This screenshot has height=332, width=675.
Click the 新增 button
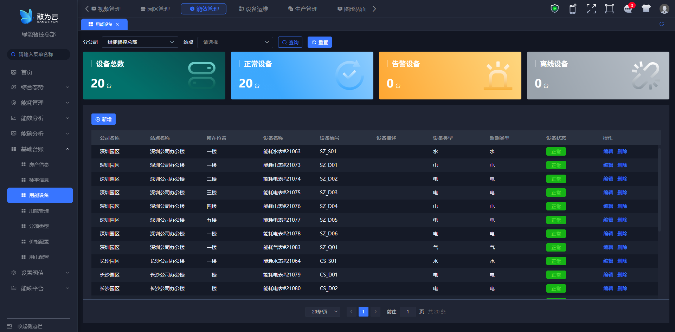tap(103, 119)
